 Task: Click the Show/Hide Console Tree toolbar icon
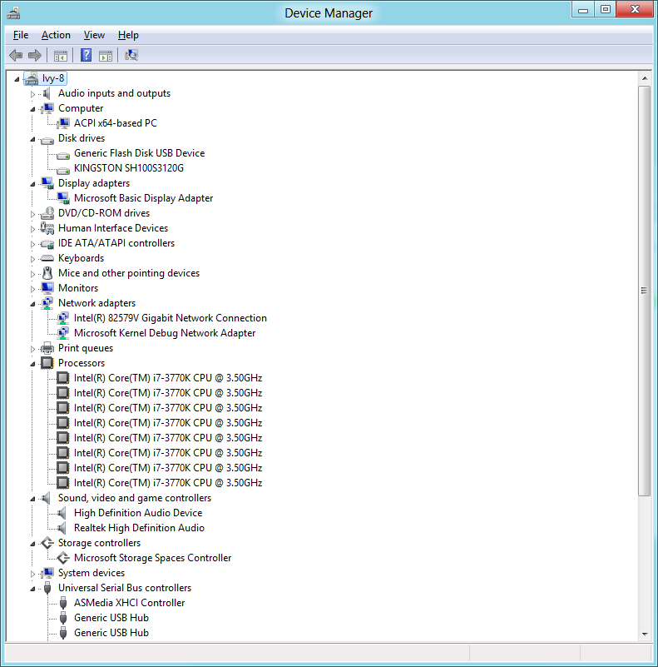click(61, 55)
